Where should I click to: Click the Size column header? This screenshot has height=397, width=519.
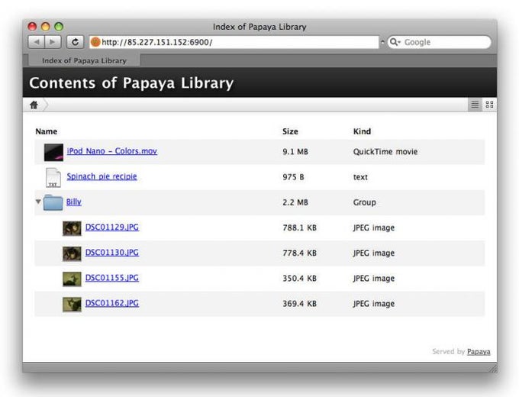coord(290,131)
